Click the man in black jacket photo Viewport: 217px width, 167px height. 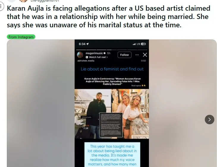tap(93, 114)
